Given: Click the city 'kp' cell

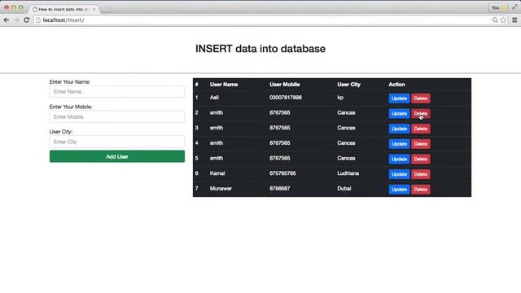Looking at the screenshot, I should click(340, 98).
